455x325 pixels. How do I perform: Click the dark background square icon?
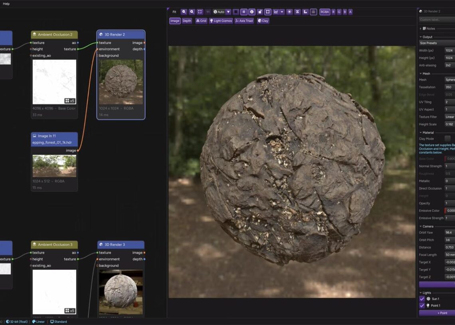(235, 12)
